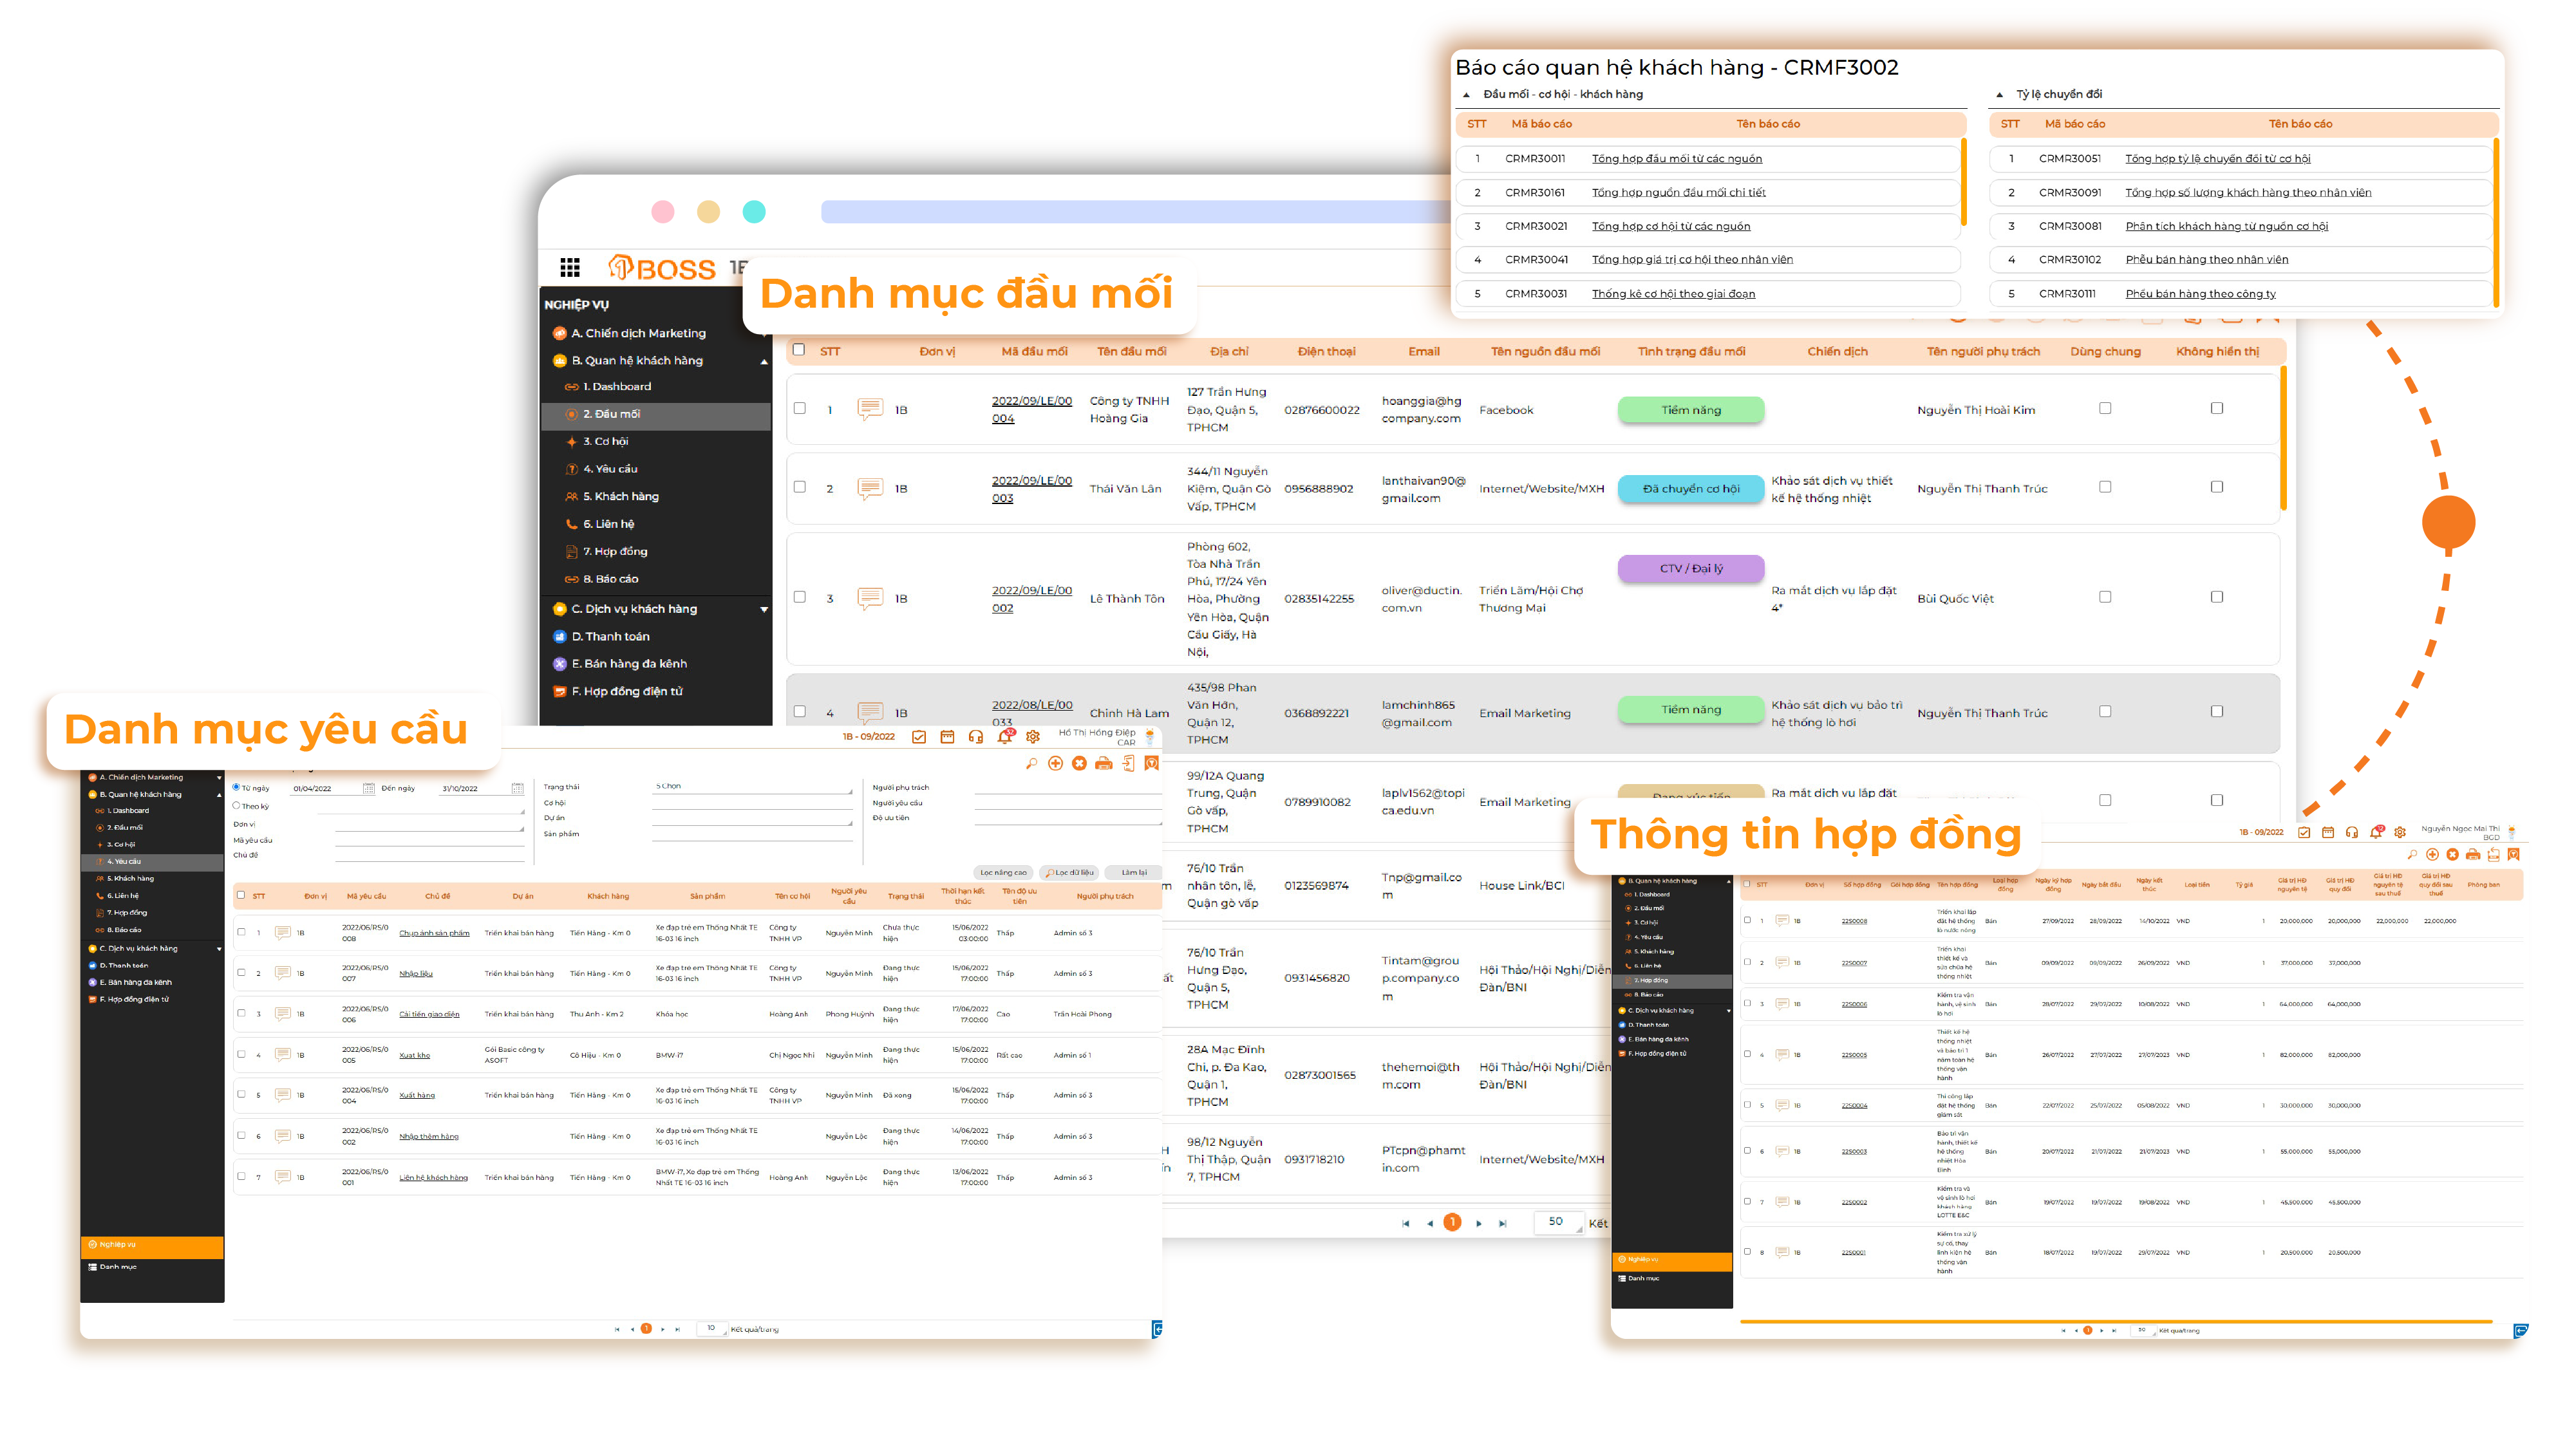Image resolution: width=2576 pixels, height=1449 pixels.
Task: Click the notification bell with badge 32
Action: pos(1004,737)
